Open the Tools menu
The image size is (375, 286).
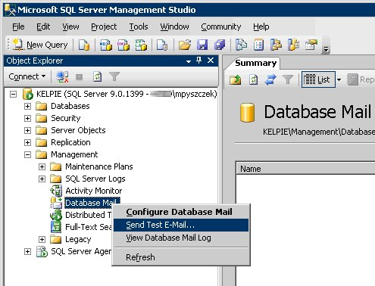139,26
